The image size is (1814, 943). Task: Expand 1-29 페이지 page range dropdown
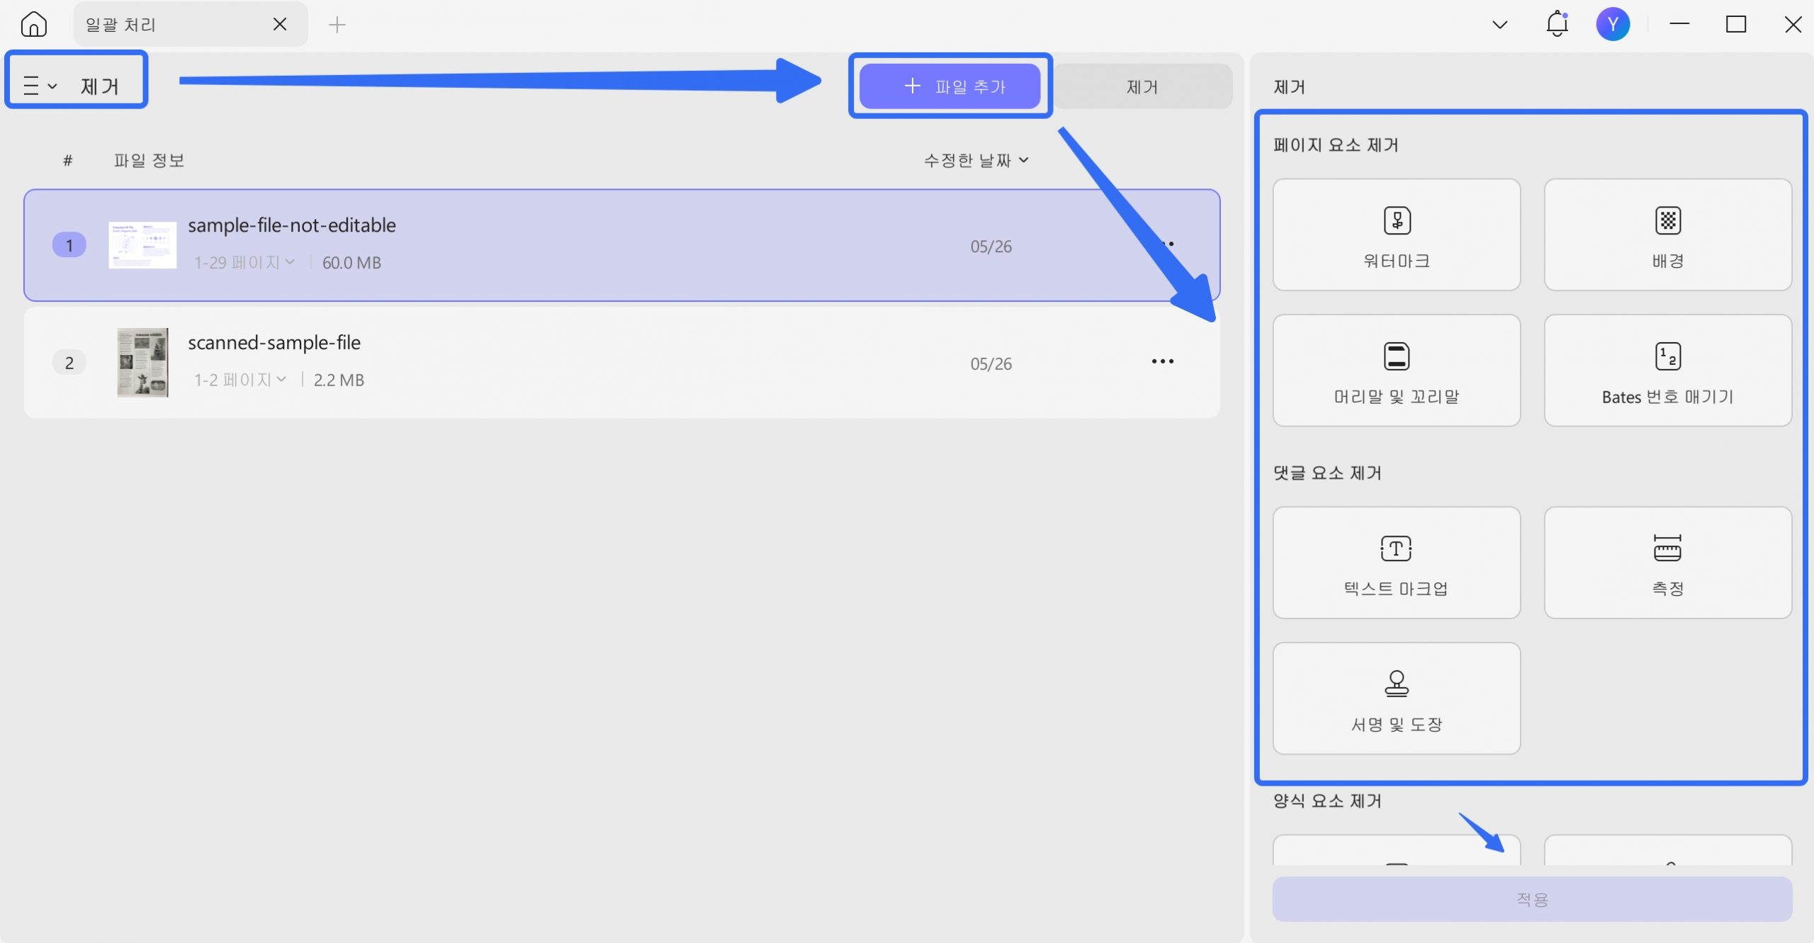coord(244,263)
